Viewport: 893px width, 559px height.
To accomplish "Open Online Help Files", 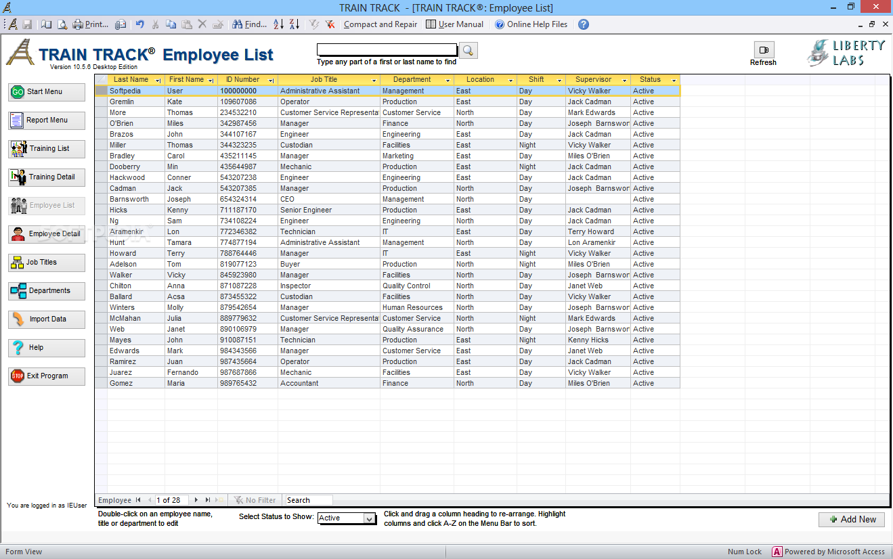I will tap(531, 24).
